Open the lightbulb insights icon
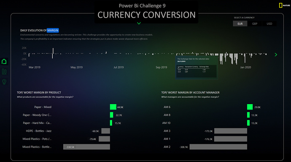 point(4,82)
